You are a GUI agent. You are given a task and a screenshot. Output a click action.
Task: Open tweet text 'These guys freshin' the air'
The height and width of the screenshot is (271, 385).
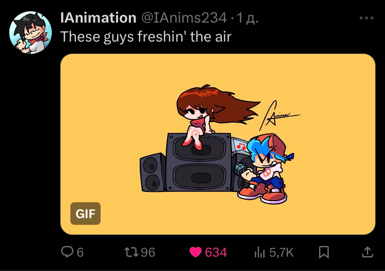146,37
